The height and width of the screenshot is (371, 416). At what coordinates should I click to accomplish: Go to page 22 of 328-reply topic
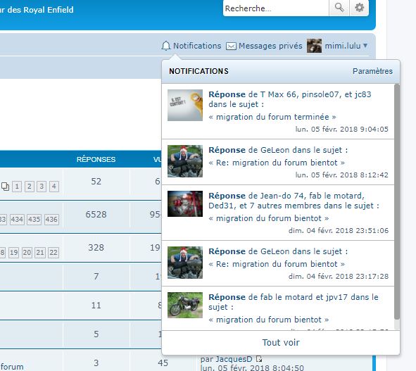pyautogui.click(x=53, y=252)
